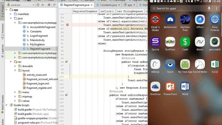Select MySingleton class
The width and height of the screenshot is (222, 125).
(x=37, y=44)
